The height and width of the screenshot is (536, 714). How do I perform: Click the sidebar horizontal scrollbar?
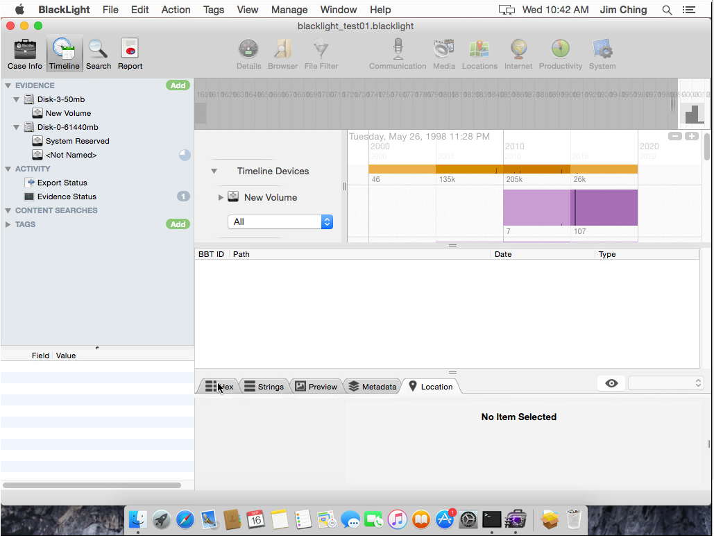point(92,485)
